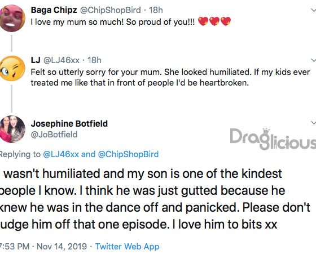Expand Josephine Botfield's tweet options chevron
This screenshot has height=259, width=316.
[x=313, y=123]
